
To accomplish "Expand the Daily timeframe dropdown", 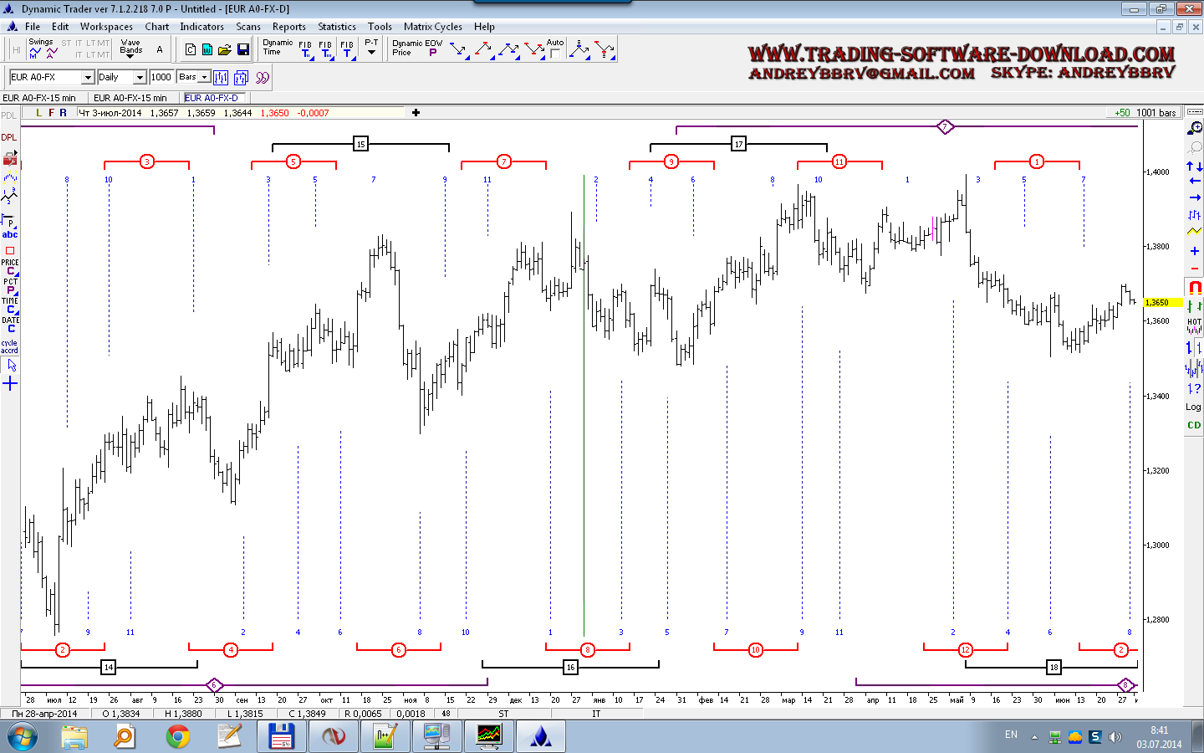I will point(140,78).
